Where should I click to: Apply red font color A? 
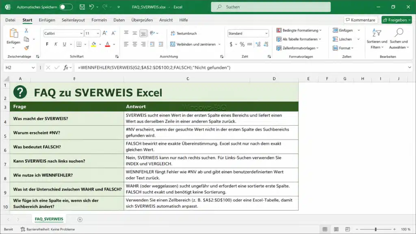tap(107, 44)
